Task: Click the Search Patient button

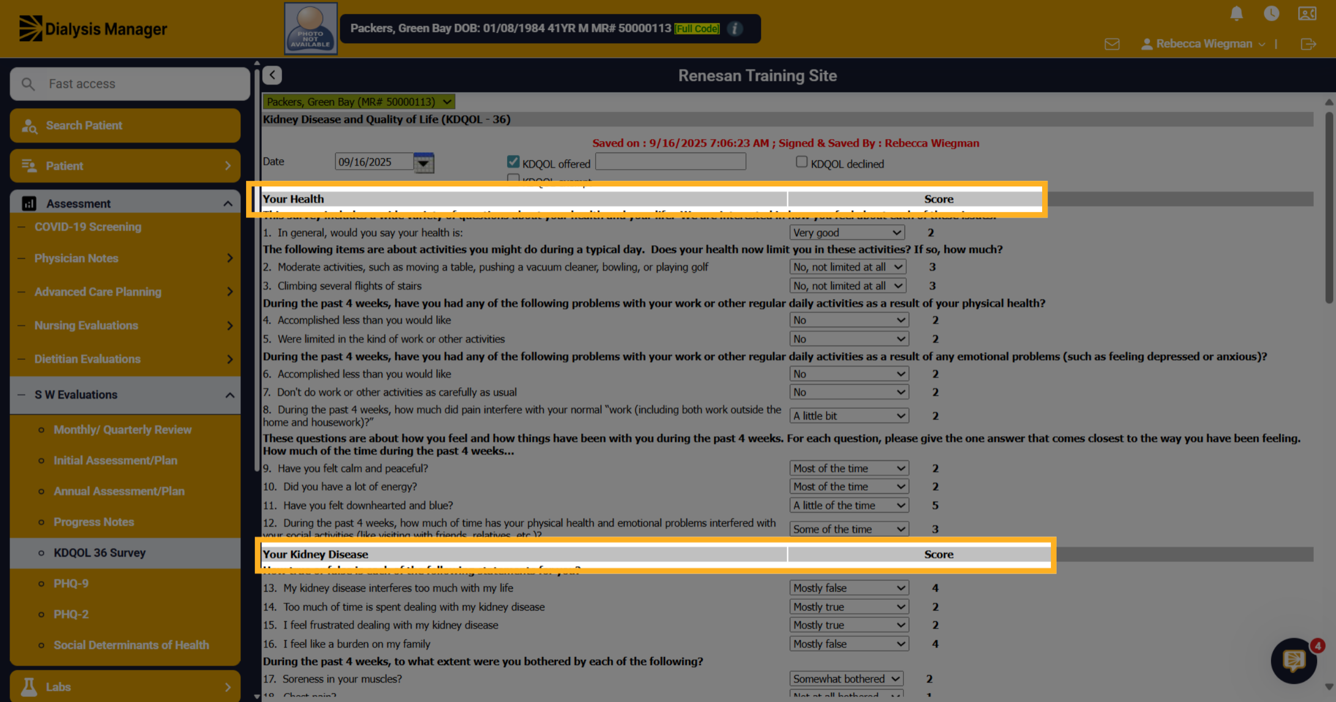Action: coord(125,126)
